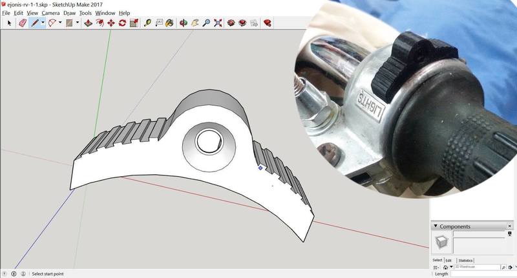Click the 3D Warehouse search button
The width and height of the screenshot is (517, 278).
503,267
